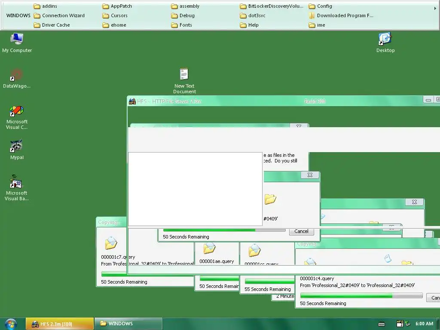Switch to HFS 2.3m [300] taskbar button

[59, 324]
